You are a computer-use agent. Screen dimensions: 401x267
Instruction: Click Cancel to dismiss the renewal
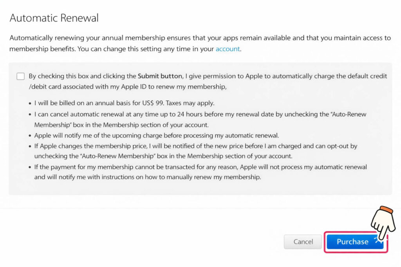click(302, 242)
